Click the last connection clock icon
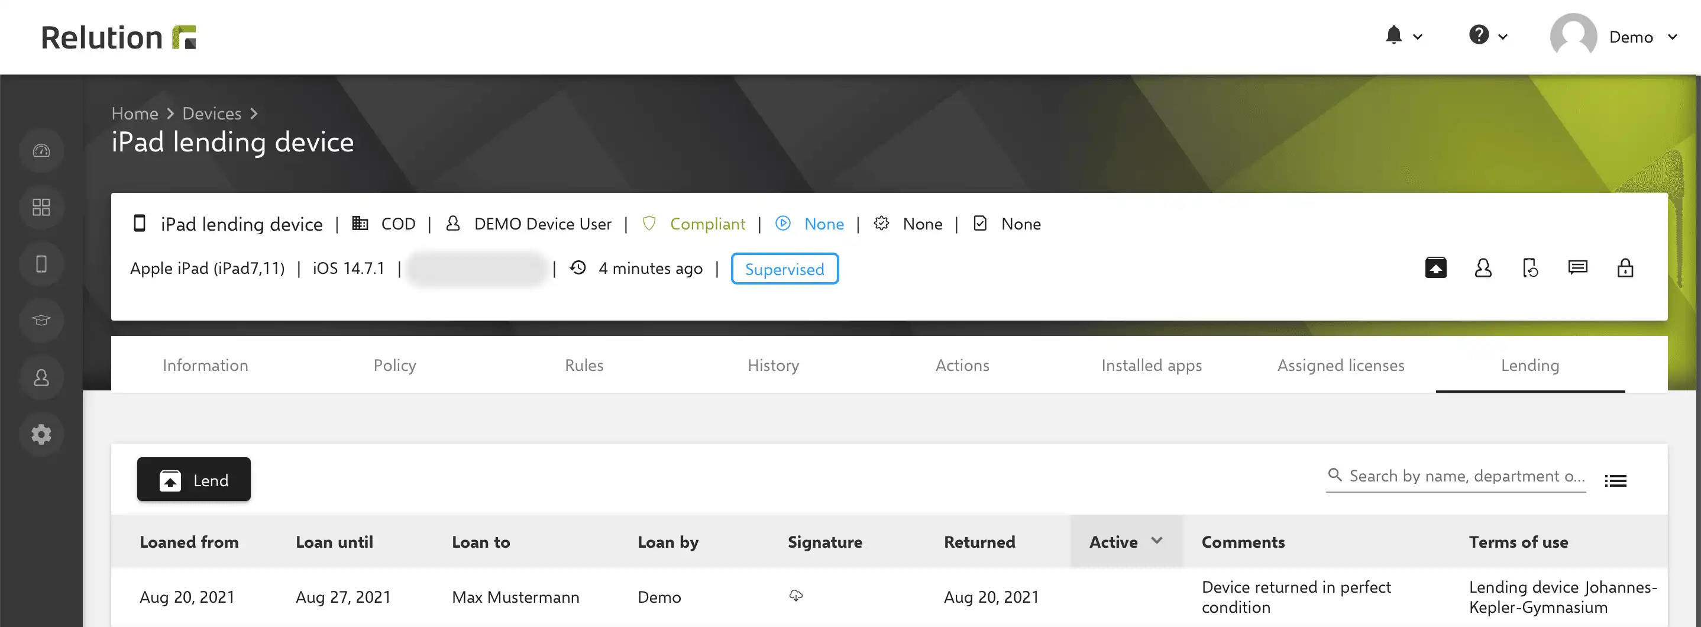 [x=578, y=267]
